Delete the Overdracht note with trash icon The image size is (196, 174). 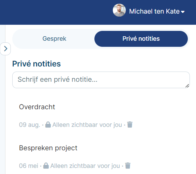130,124
